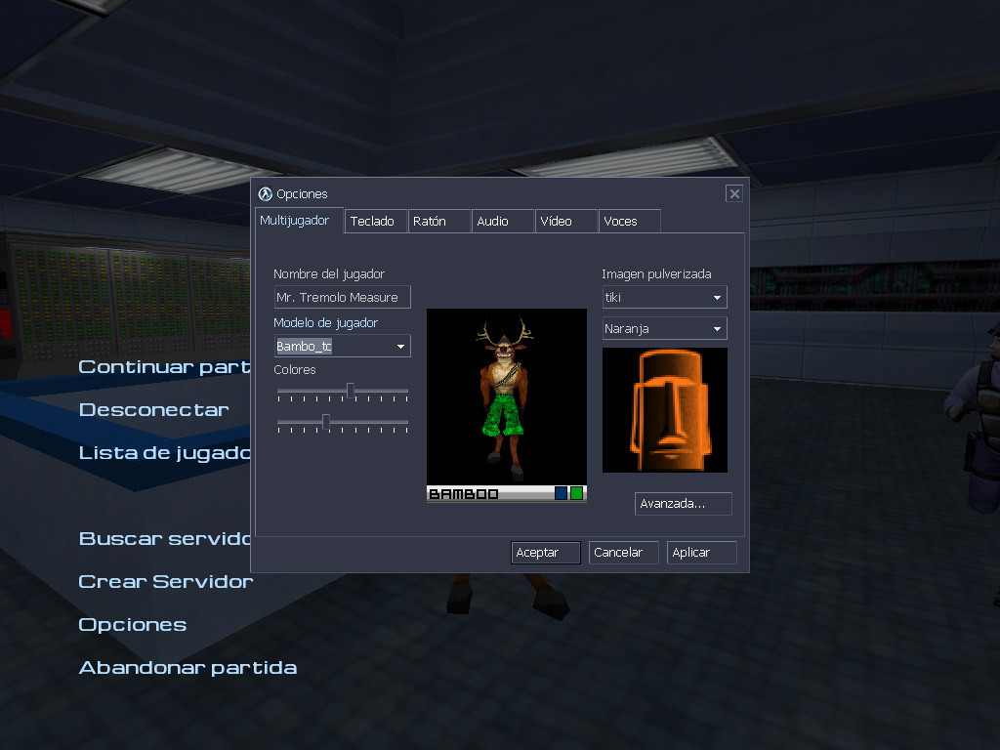1000x750 pixels.
Task: Click the player name field showing Mr. Tremolo Measure
Action: click(x=342, y=297)
